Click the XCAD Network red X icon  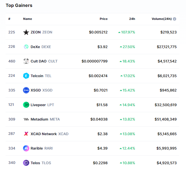click(26, 134)
